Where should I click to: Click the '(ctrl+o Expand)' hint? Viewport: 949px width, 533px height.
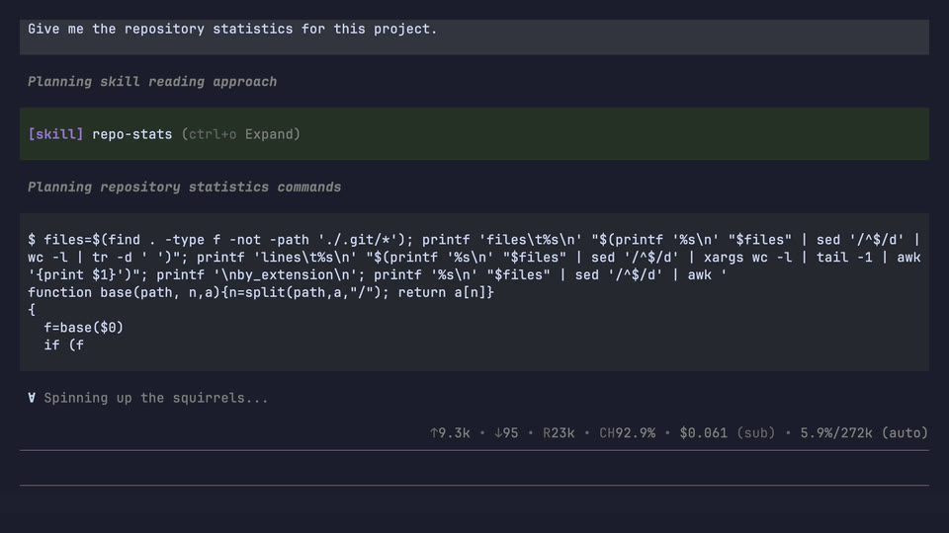(x=241, y=134)
